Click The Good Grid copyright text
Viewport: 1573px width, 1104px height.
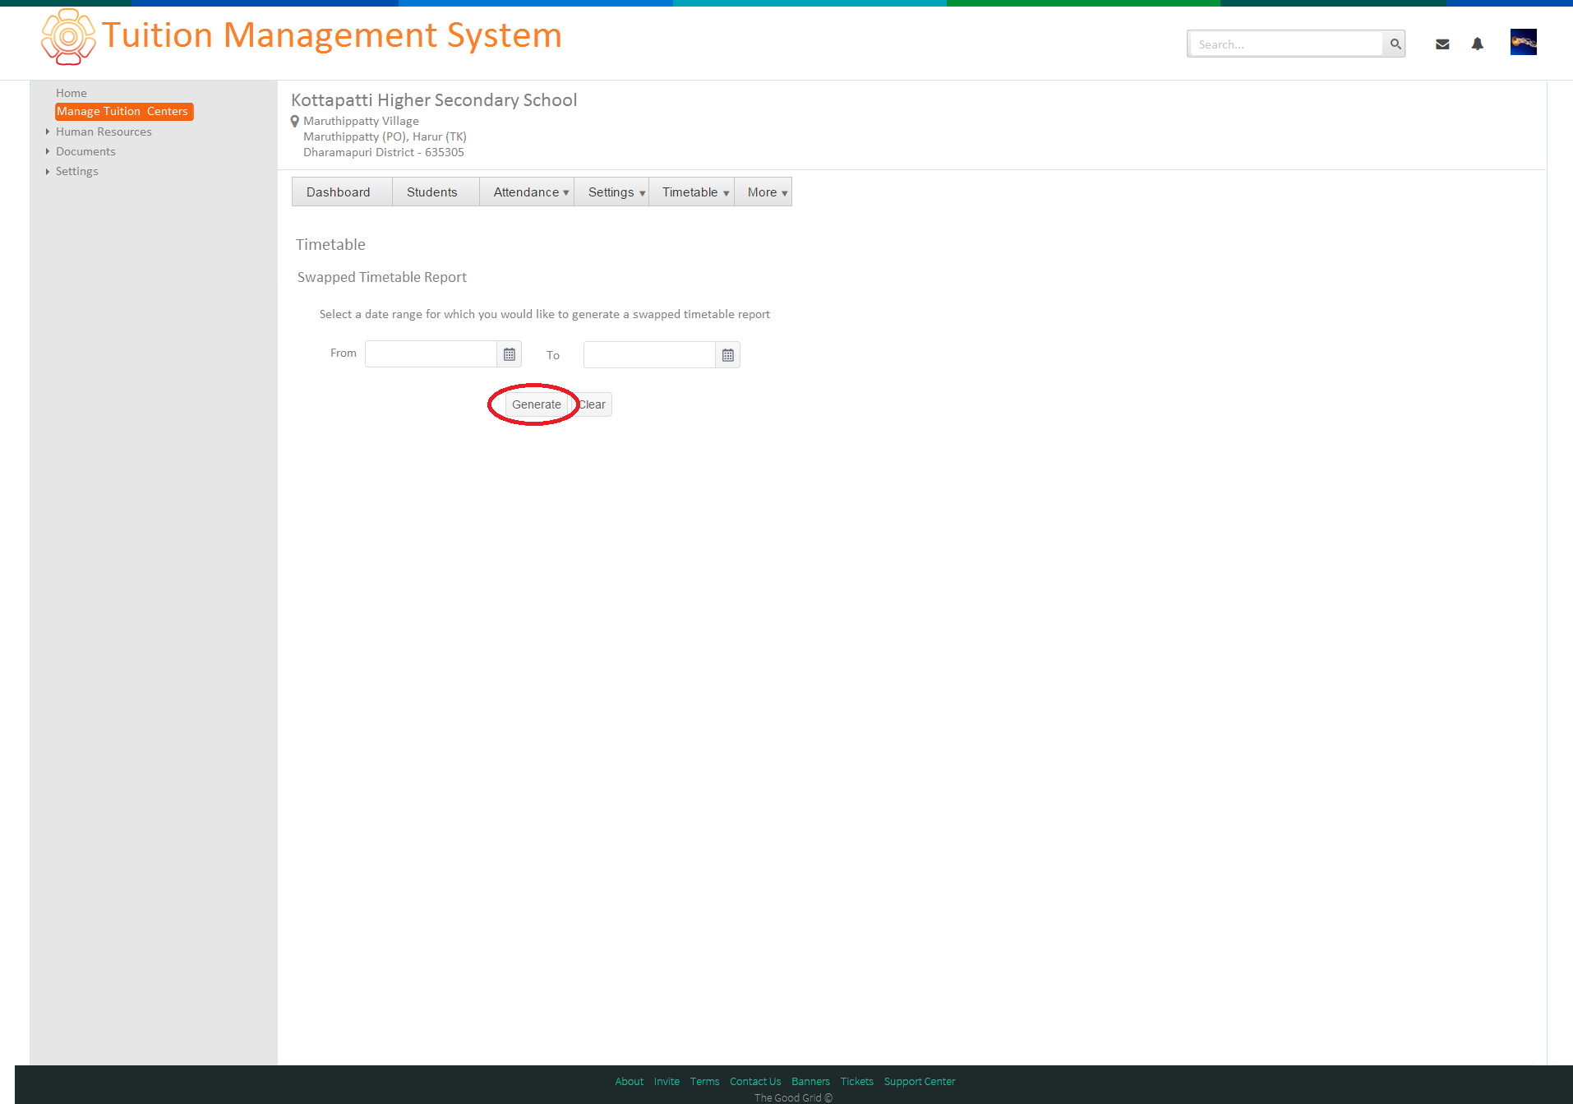tap(793, 1097)
